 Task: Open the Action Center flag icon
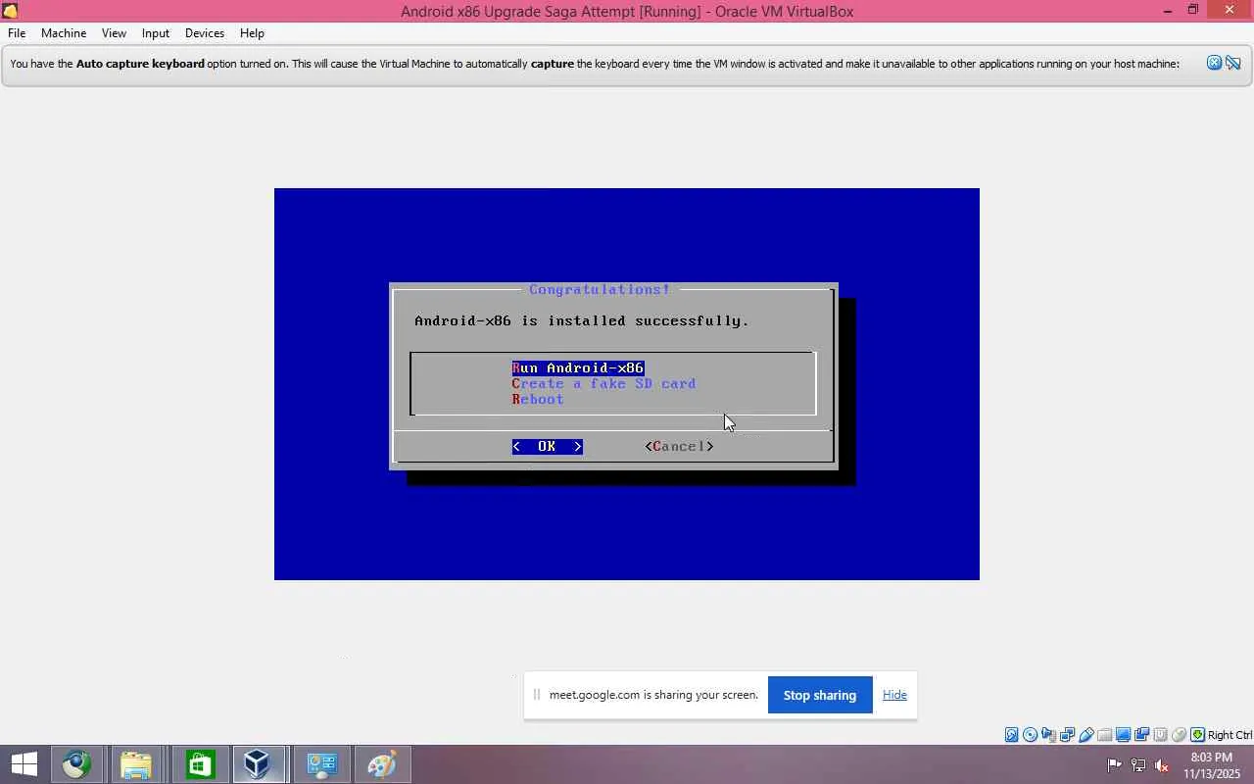point(1115,764)
